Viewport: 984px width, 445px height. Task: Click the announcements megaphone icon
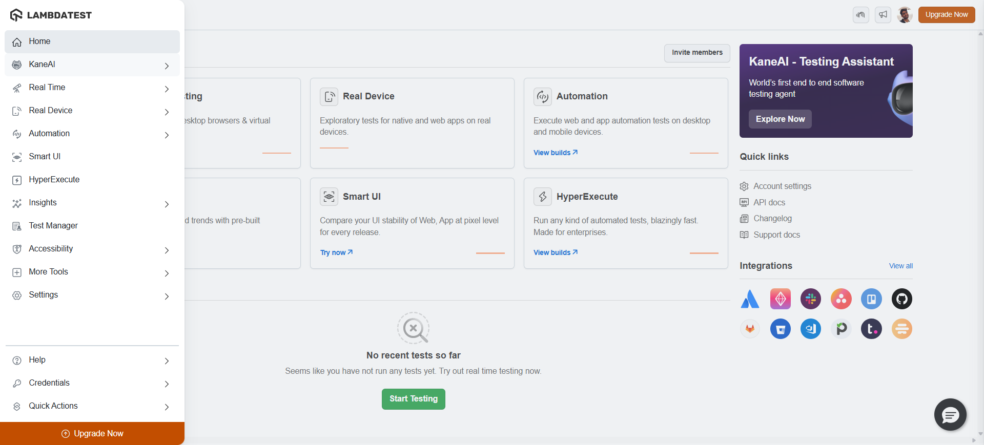coord(883,15)
